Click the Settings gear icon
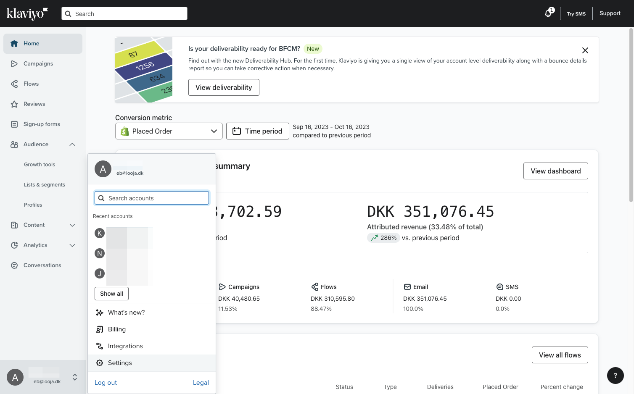634x394 pixels. (100, 363)
